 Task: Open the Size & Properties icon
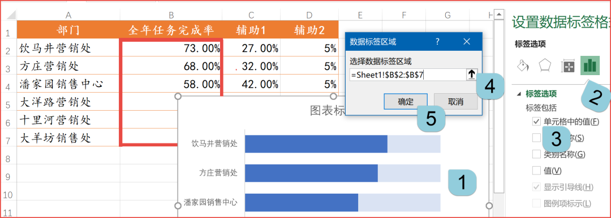coord(567,67)
